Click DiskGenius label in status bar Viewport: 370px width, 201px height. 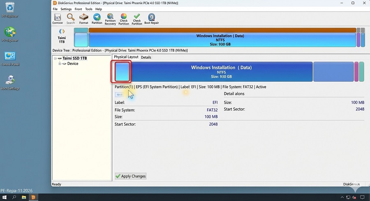[351, 184]
